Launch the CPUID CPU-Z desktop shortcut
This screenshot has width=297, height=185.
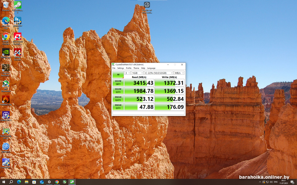point(6,116)
